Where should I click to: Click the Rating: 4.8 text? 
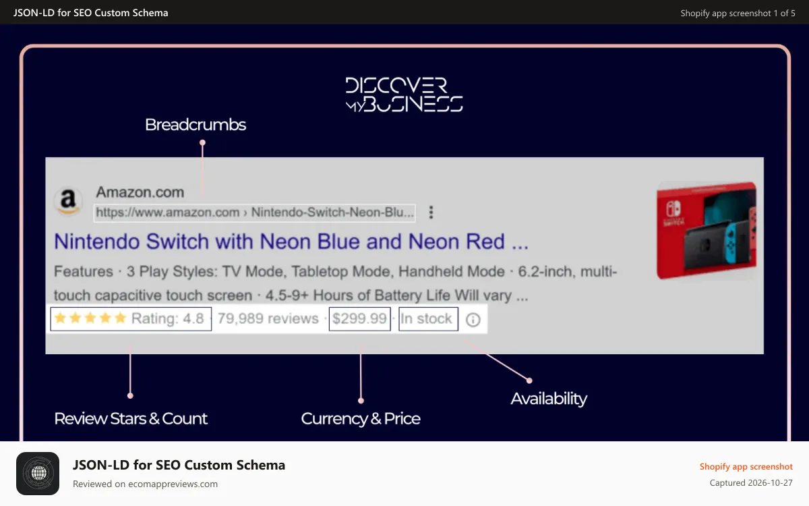(x=167, y=318)
